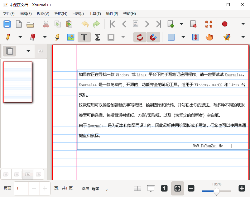
Task: Select the page 1 thumbnail
Action: 18,82
